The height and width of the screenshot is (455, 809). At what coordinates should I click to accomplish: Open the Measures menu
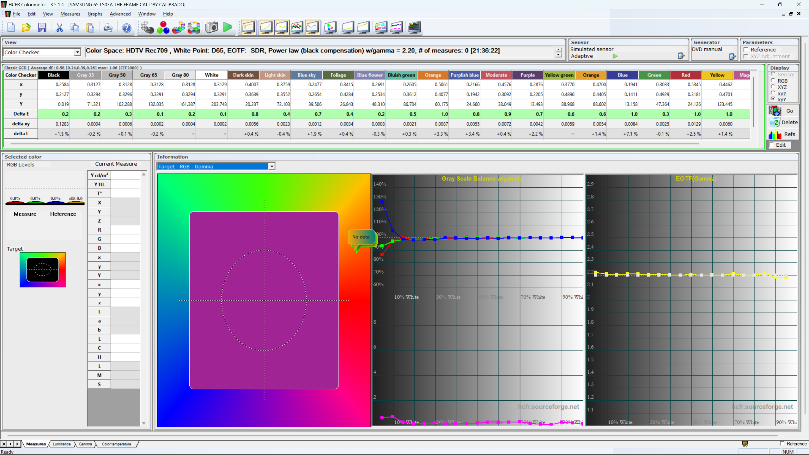tap(70, 14)
